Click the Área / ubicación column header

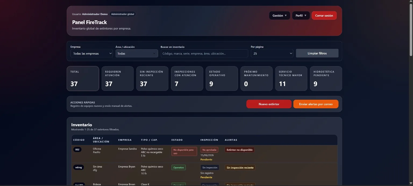(x=101, y=140)
